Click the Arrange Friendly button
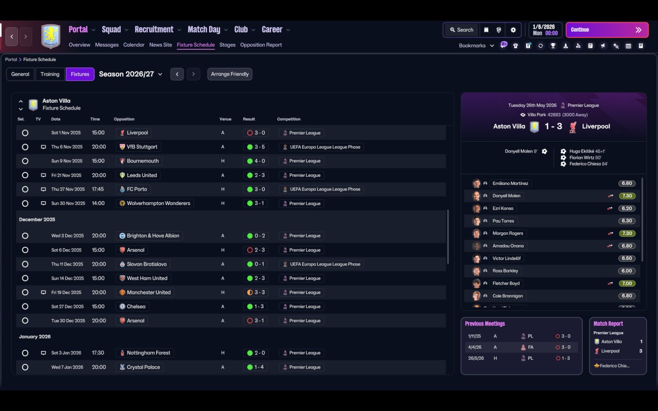Screen dimensions: 658x411 pos(230,74)
